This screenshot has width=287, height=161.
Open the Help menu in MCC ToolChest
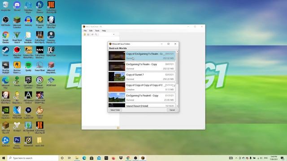click(x=104, y=31)
